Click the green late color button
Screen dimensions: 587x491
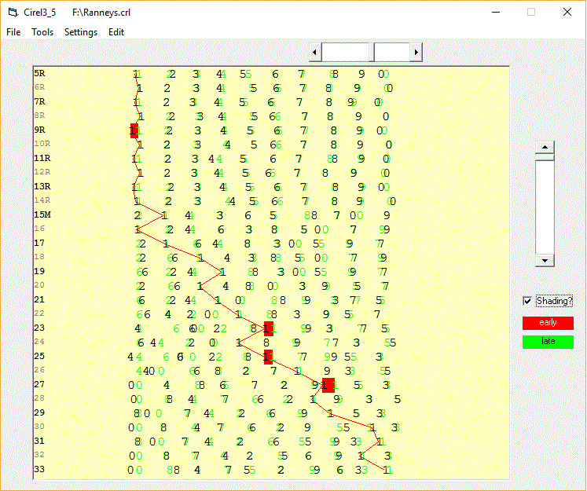coord(548,342)
